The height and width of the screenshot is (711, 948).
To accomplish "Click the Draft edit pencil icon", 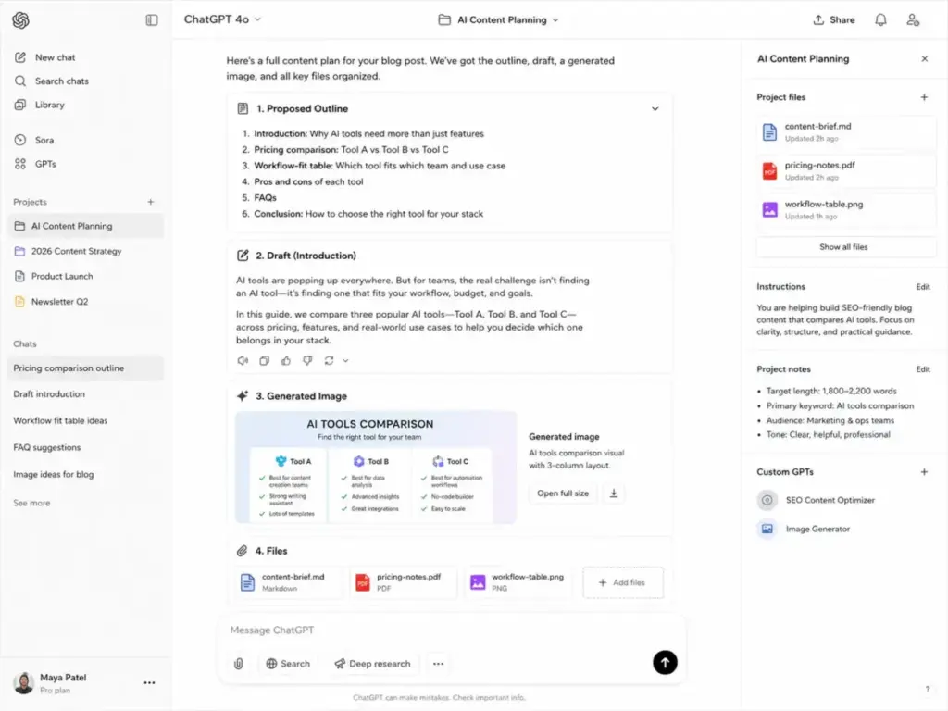I will [x=243, y=256].
